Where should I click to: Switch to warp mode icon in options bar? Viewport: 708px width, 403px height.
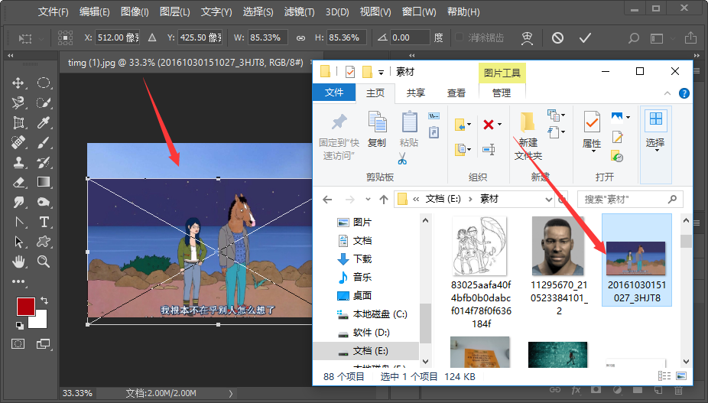(527, 38)
